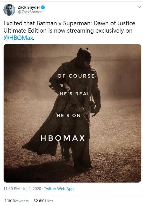The image size is (143, 206).
Task: Click the blue verified badge
Action: tap(43, 7)
